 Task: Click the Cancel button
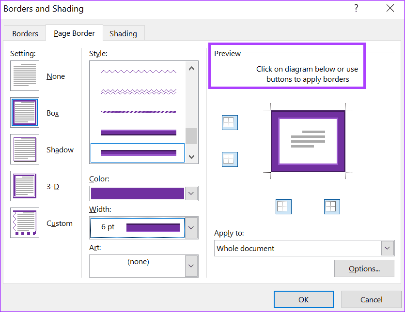pyautogui.click(x=372, y=299)
